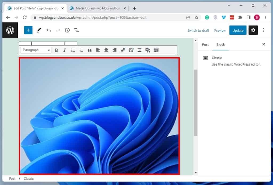
Task: Open the Extensions puzzle icon
Action: click(x=240, y=17)
